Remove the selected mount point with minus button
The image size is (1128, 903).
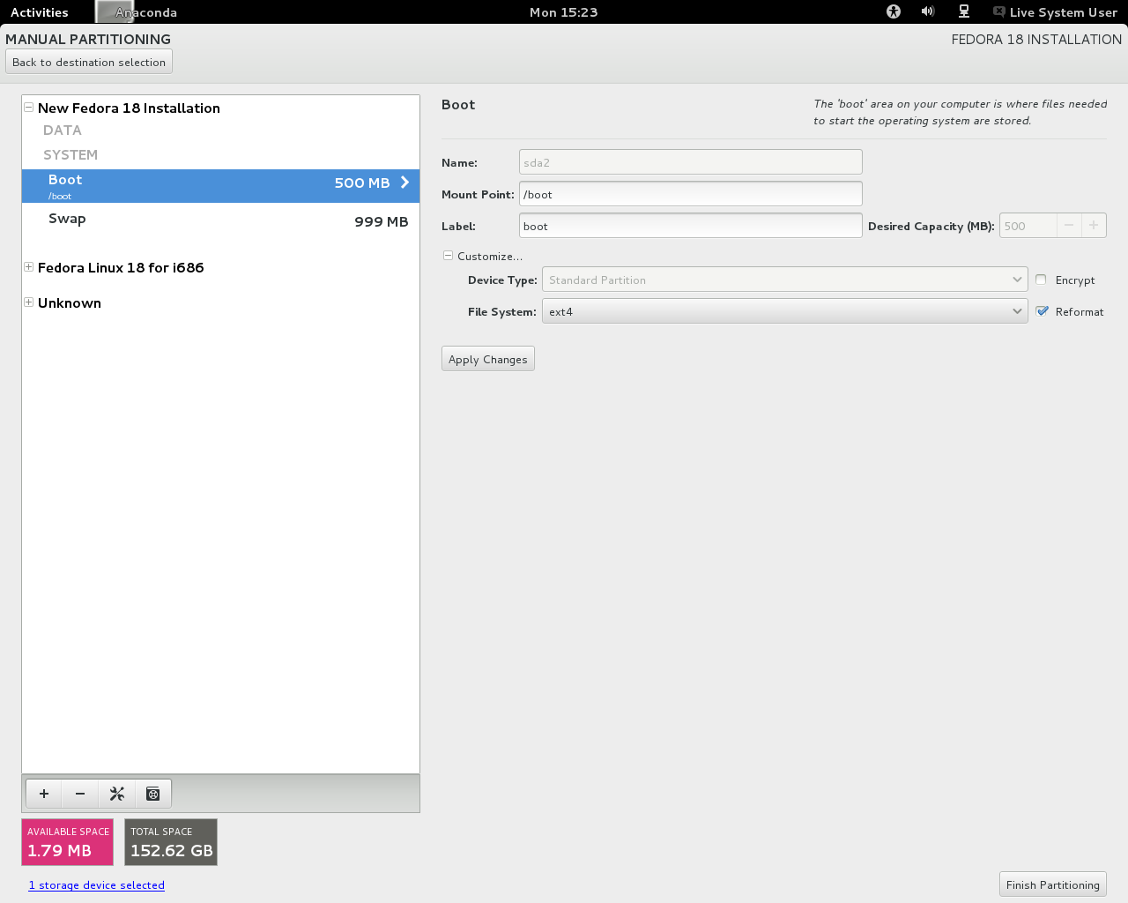80,794
